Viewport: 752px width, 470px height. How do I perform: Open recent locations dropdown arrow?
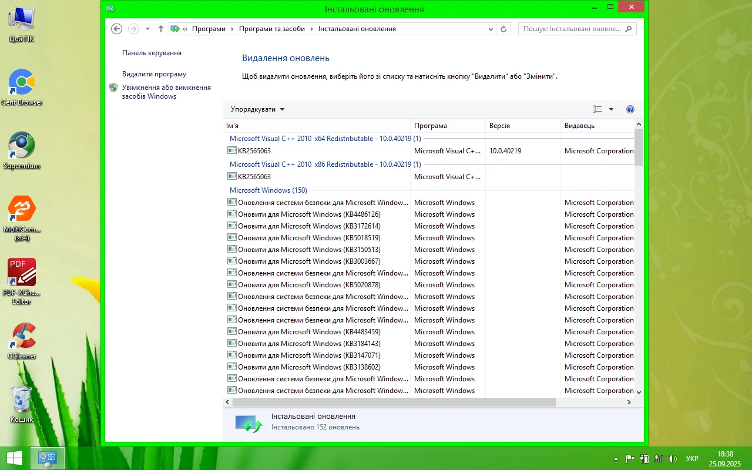[147, 29]
